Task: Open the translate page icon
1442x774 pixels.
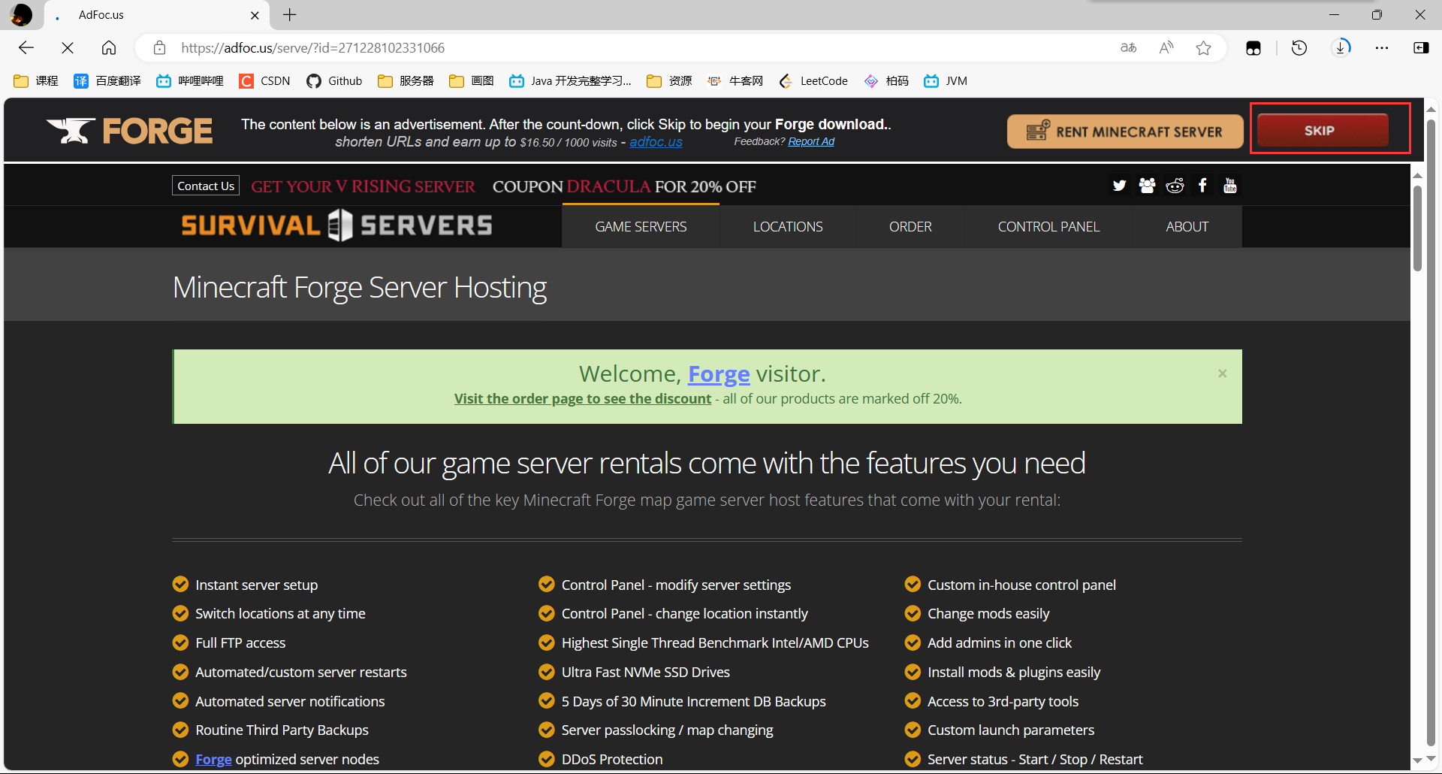Action: [x=1128, y=48]
